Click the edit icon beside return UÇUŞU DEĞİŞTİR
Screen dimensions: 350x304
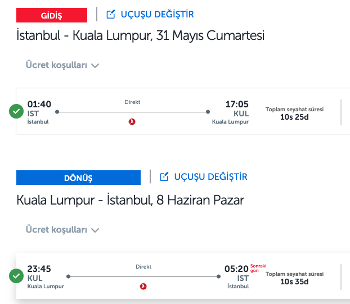pos(164,177)
